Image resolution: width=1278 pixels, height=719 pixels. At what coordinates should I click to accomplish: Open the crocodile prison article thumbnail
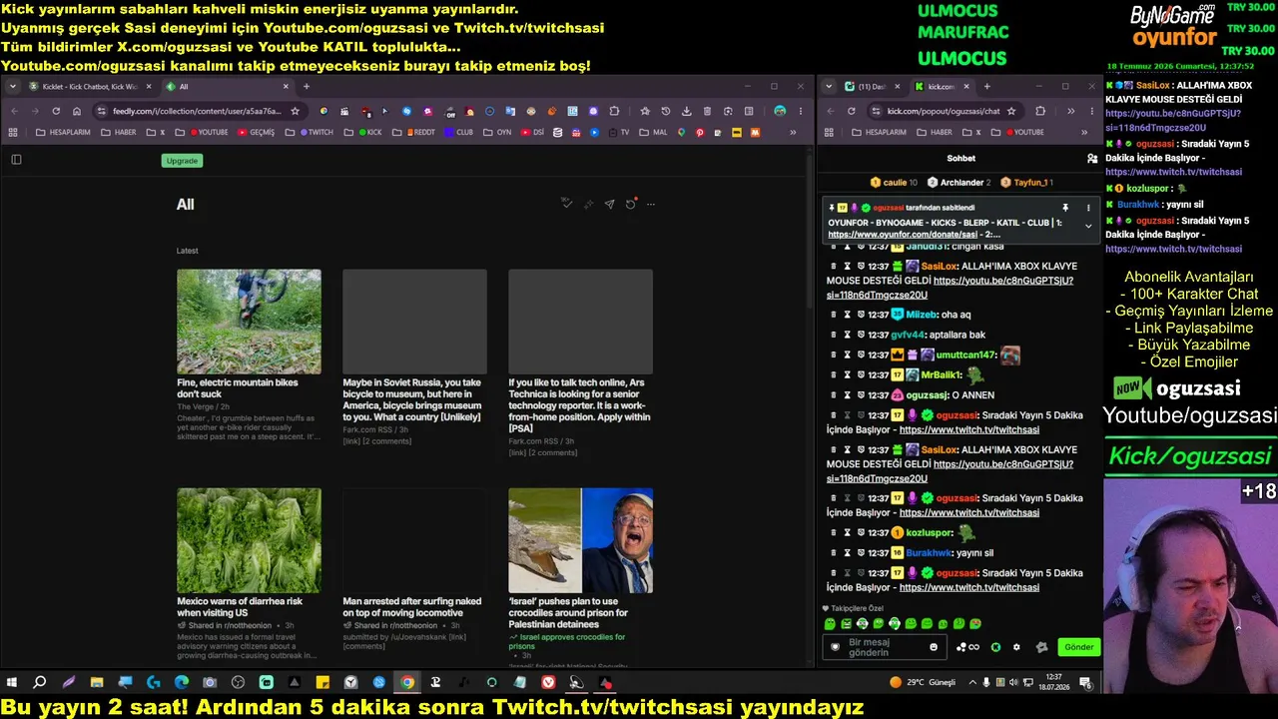tap(581, 540)
